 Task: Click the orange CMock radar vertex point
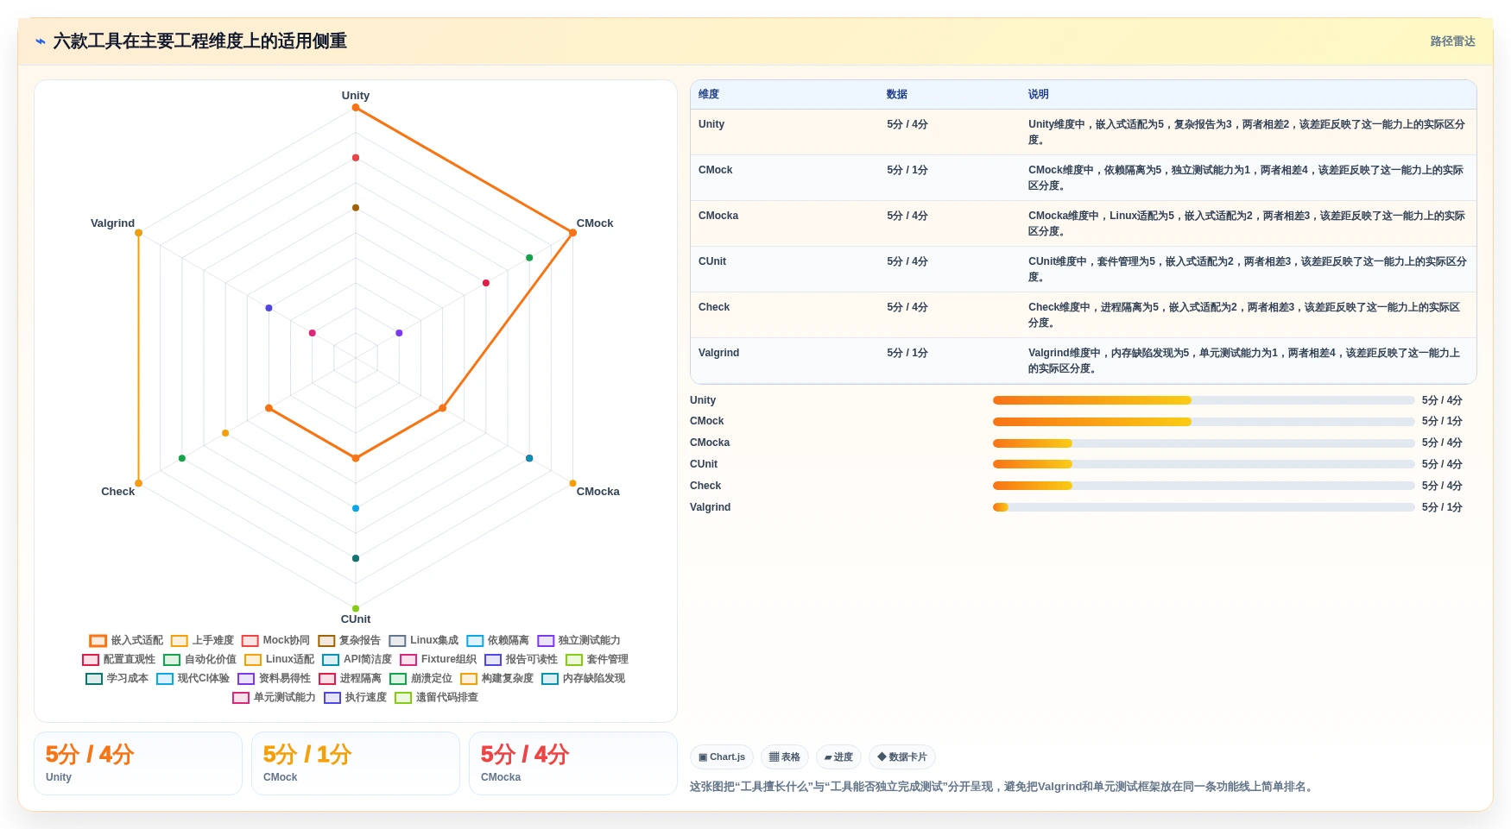coord(572,233)
